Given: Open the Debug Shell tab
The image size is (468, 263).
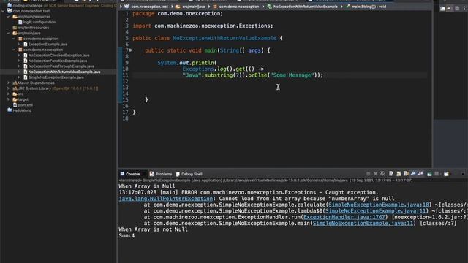Looking at the screenshot, I should (189, 174).
